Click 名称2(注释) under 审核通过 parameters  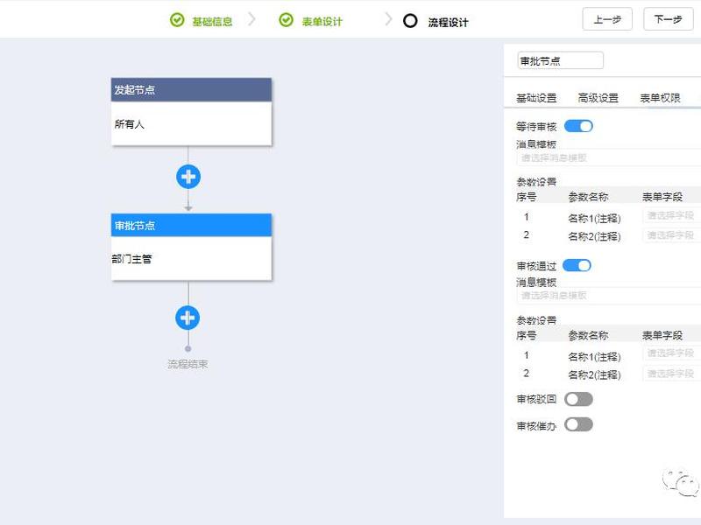594,374
